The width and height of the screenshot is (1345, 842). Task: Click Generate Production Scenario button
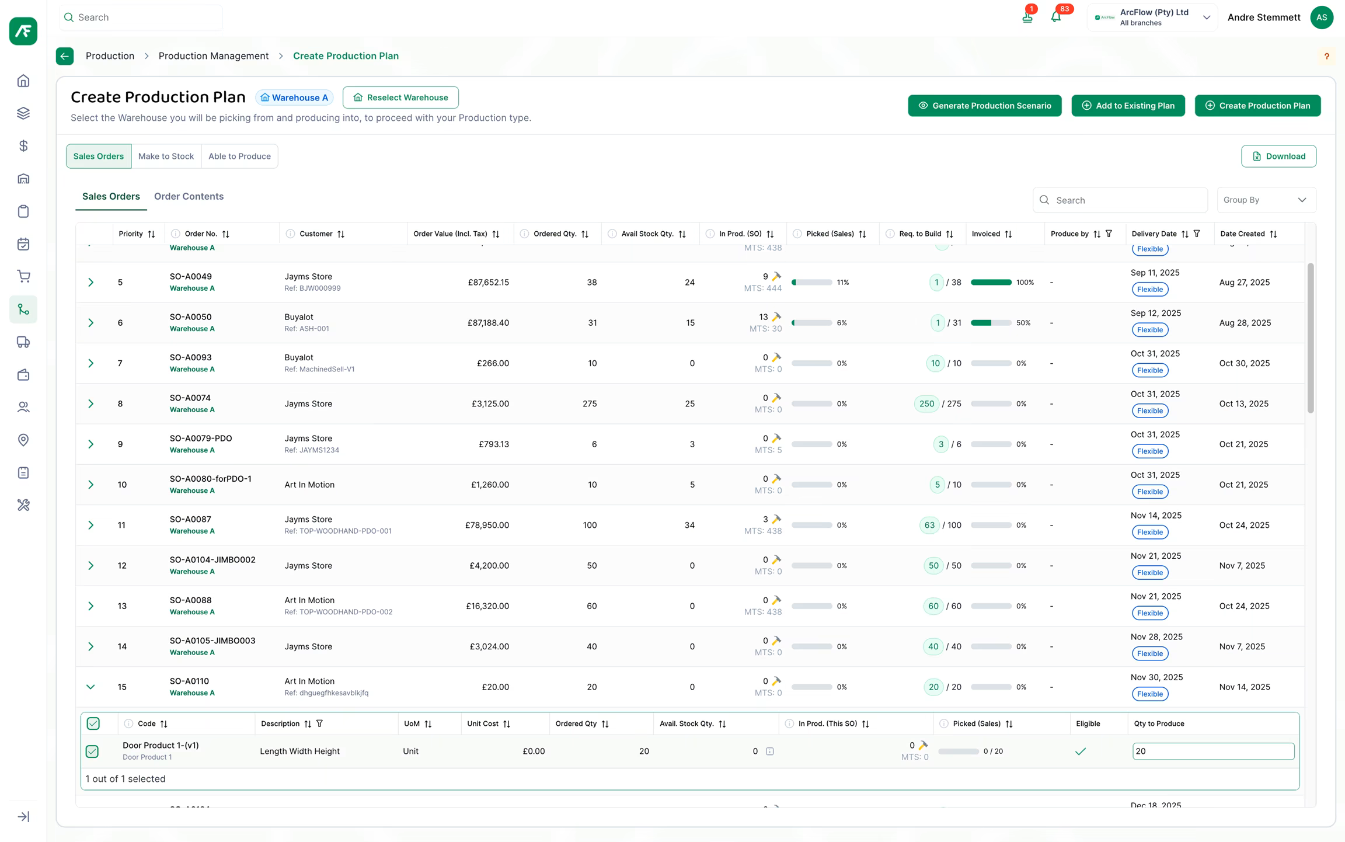coord(984,106)
